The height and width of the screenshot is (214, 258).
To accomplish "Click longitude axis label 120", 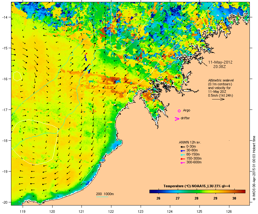I will (x=52, y=211).
